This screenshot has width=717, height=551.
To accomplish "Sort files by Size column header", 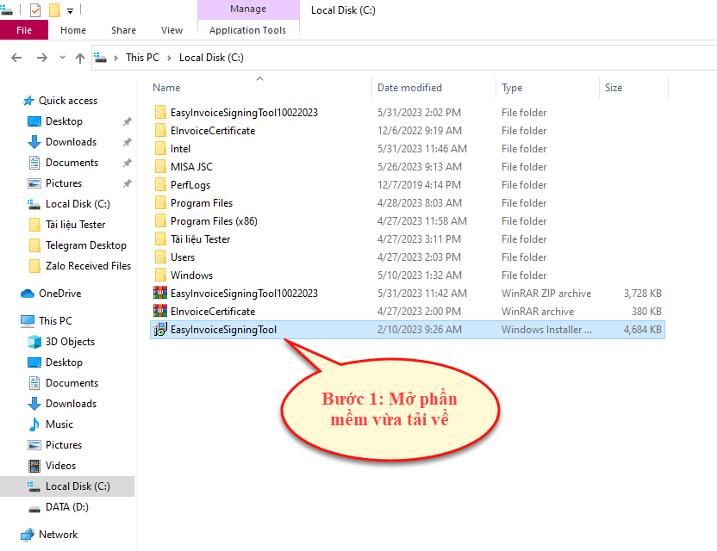I will pyautogui.click(x=614, y=88).
